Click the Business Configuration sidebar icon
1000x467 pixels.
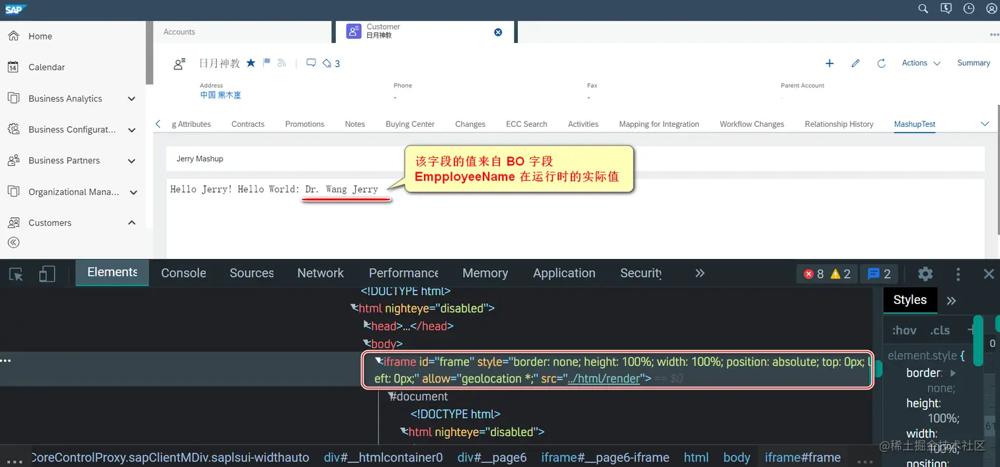13,129
